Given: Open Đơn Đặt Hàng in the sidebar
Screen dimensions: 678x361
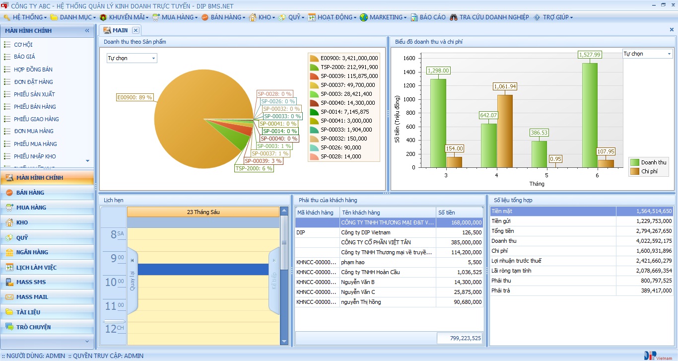Looking at the screenshot, I should point(33,82).
